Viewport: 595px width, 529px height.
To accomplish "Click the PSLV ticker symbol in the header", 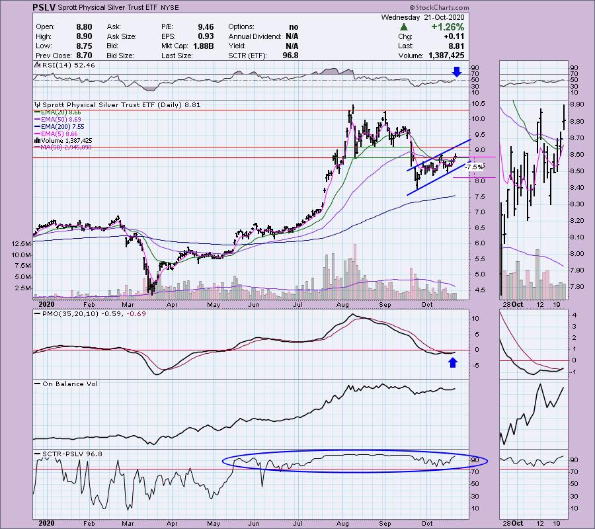I will click(44, 7).
